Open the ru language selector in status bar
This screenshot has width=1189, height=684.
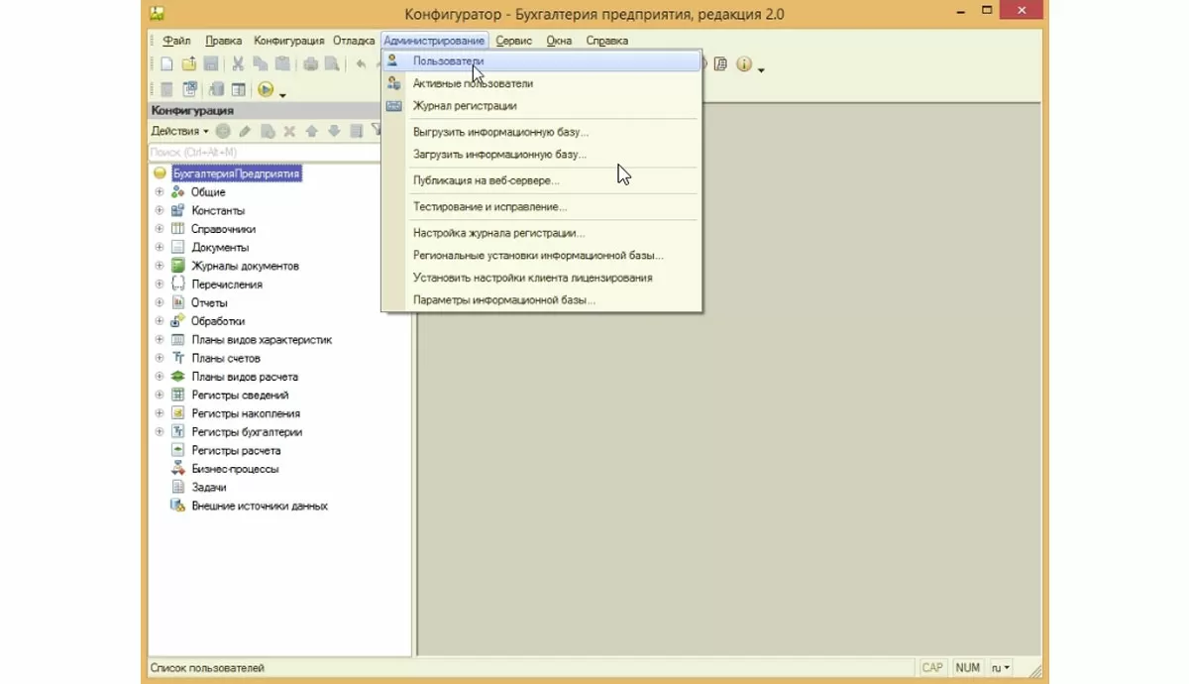click(x=1001, y=668)
